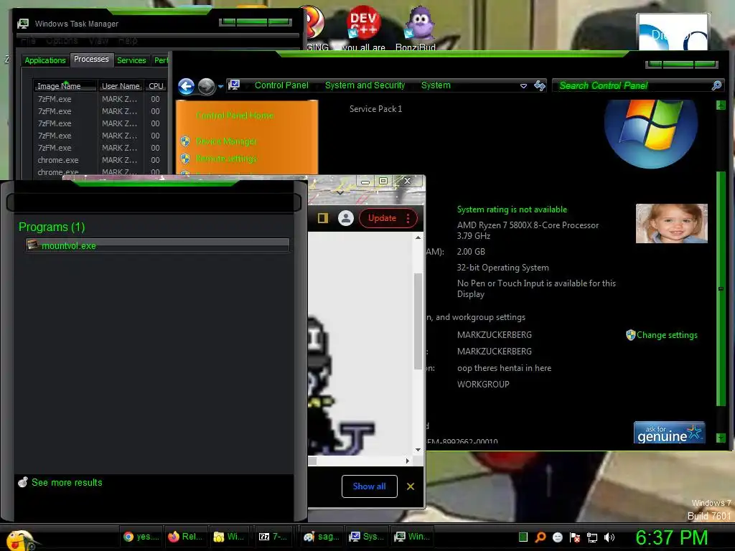This screenshot has width=735, height=551.
Task: Refresh the Control Panel page
Action: coord(540,85)
